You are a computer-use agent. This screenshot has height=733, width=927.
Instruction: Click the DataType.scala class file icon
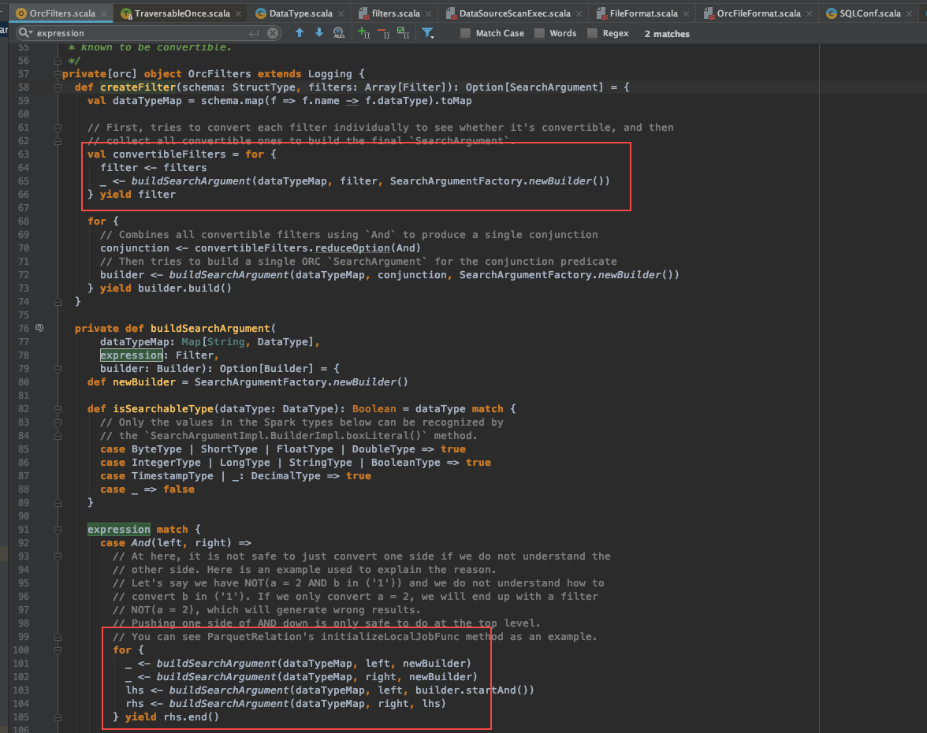point(261,13)
